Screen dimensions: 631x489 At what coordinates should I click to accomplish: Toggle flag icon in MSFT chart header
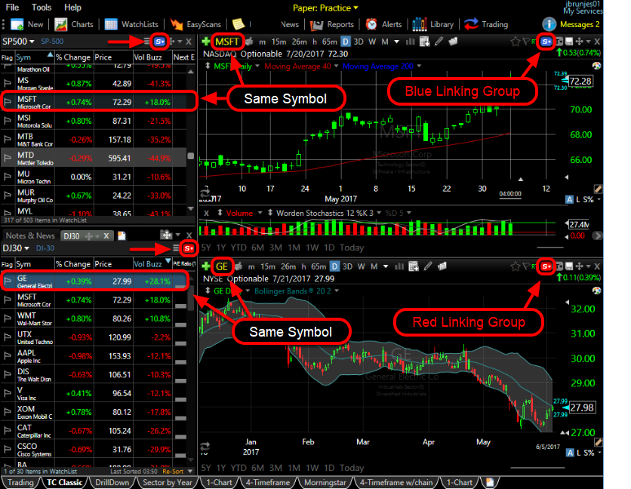click(x=525, y=41)
